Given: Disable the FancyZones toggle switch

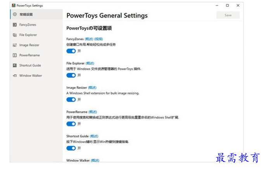Looking at the screenshot, I should coord(71,51).
